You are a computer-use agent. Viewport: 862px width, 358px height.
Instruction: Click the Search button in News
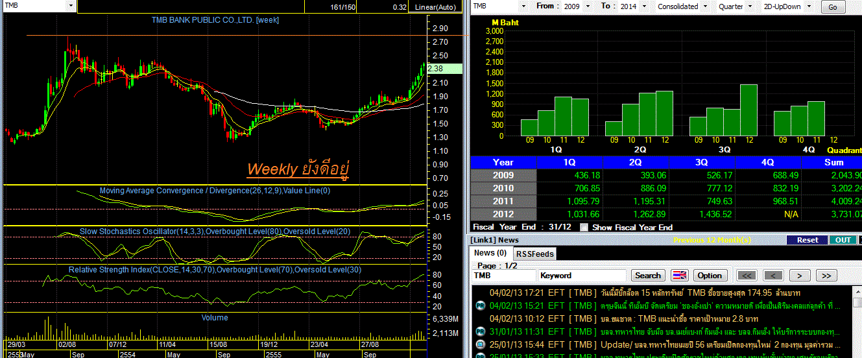coord(648,276)
